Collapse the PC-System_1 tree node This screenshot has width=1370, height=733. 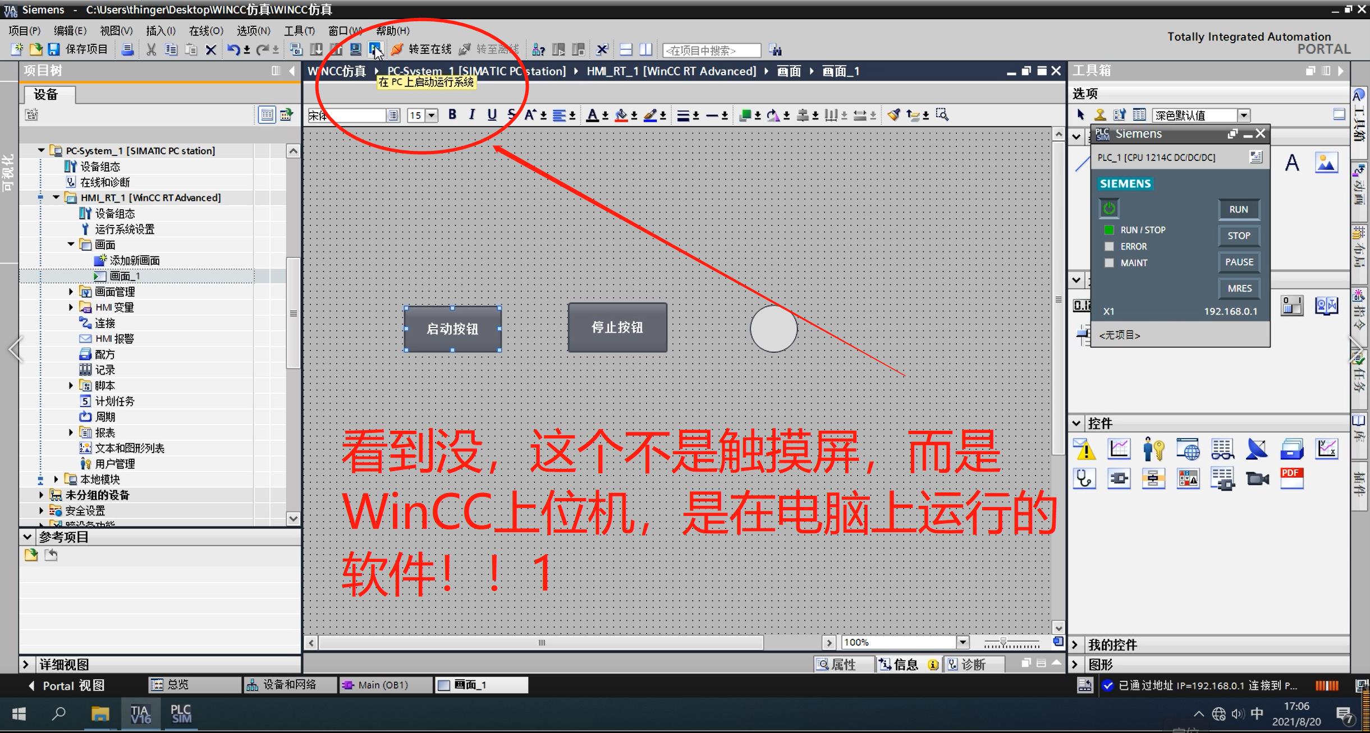tap(41, 150)
